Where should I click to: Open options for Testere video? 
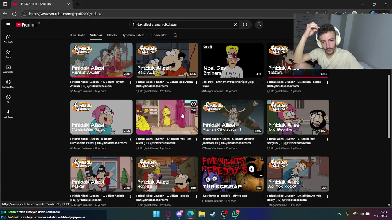coord(327,82)
